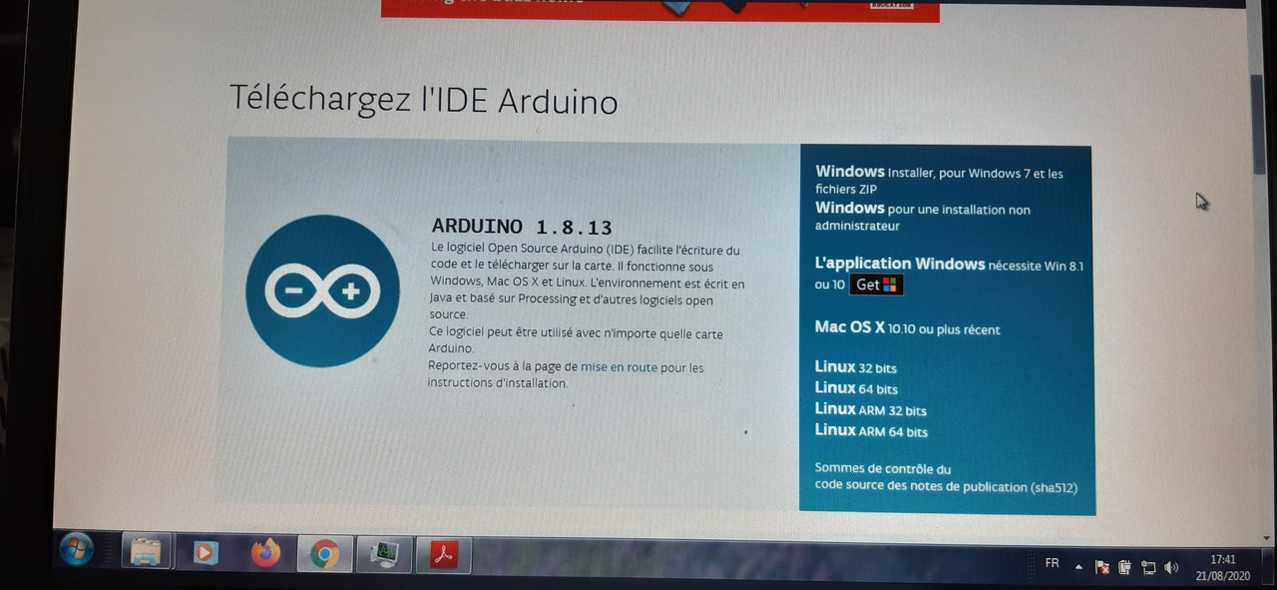Download Linux 32 bits version
This screenshot has width=1277, height=590.
(855, 366)
